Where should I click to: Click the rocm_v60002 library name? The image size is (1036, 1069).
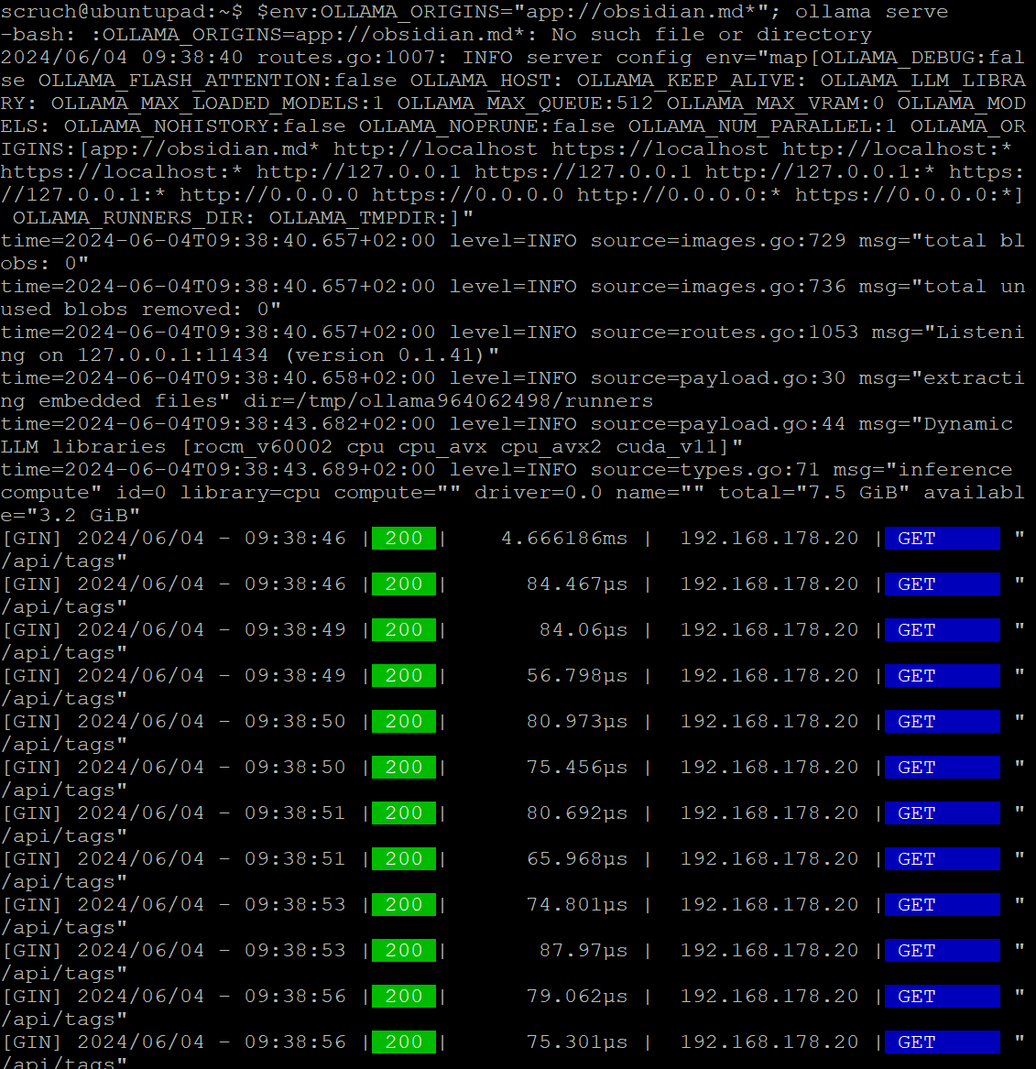click(262, 446)
